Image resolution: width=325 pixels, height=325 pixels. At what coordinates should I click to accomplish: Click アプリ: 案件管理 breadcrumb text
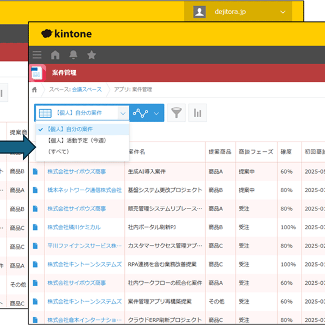point(133,89)
